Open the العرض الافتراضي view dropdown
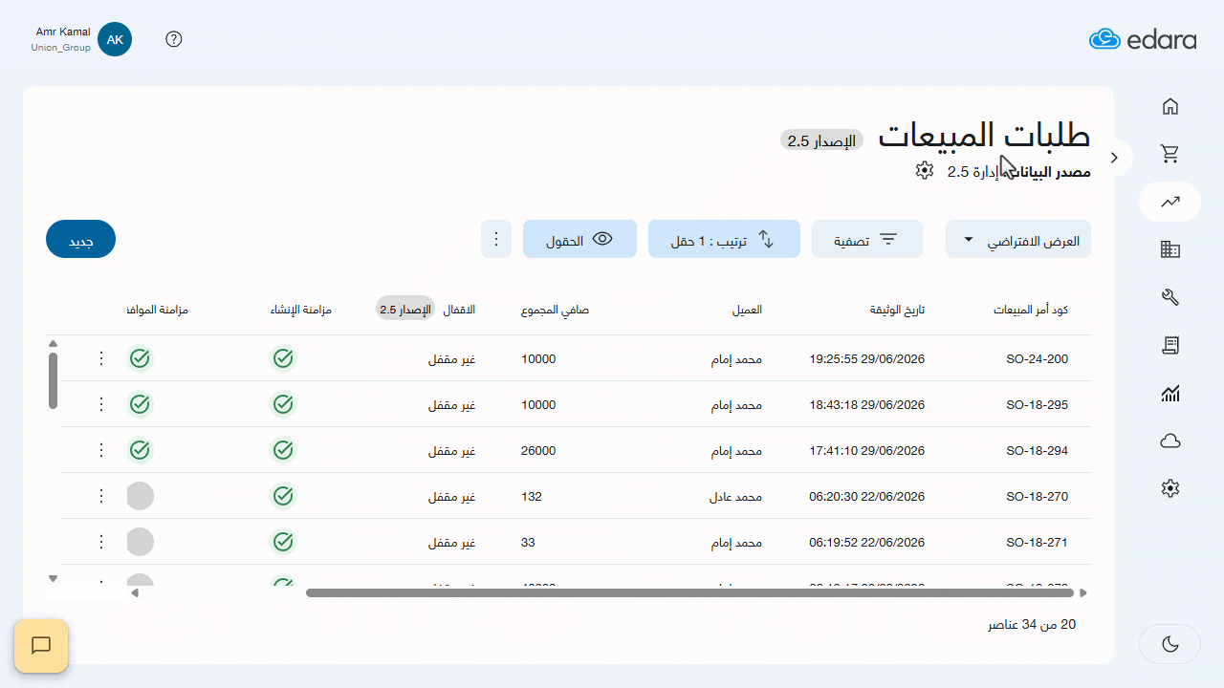Image resolution: width=1224 pixels, height=688 pixels. pyautogui.click(x=1018, y=239)
